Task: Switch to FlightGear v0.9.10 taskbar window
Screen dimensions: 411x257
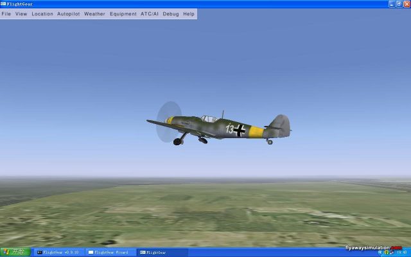Action: pyautogui.click(x=58, y=253)
